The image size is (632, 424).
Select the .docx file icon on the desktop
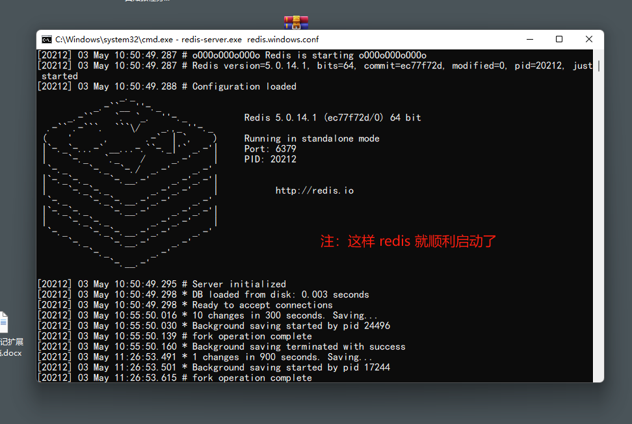(3, 322)
